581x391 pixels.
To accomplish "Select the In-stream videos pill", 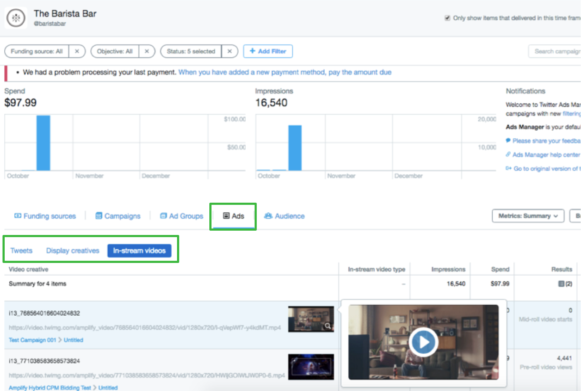I will tap(139, 250).
